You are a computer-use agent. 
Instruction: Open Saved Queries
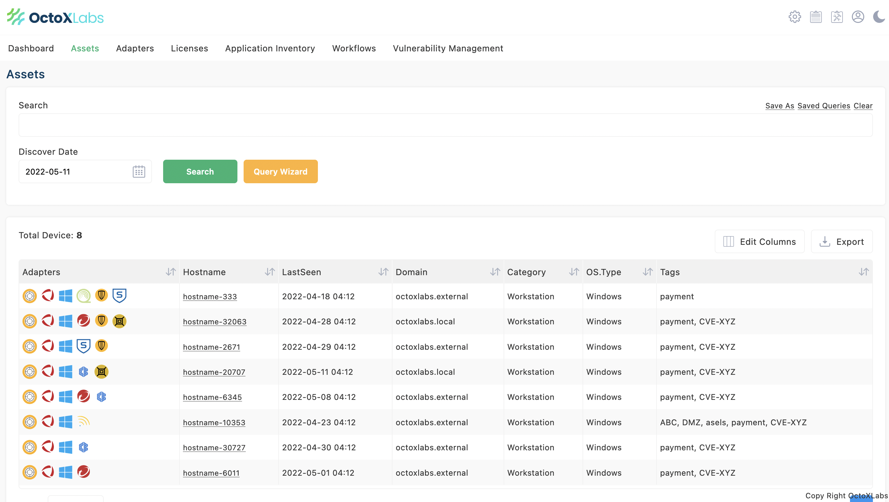click(x=824, y=106)
